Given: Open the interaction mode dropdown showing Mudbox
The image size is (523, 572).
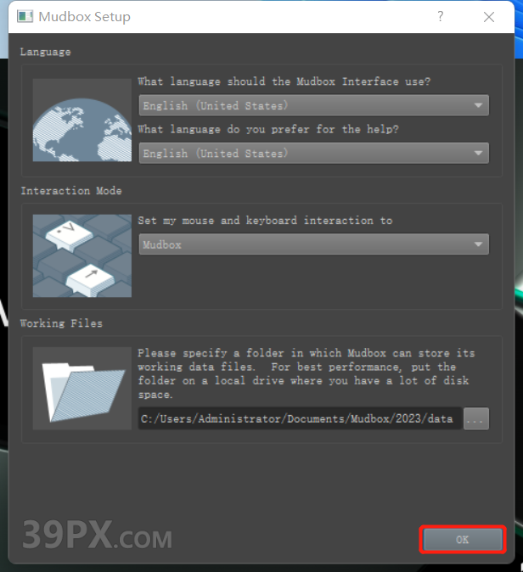Looking at the screenshot, I should (313, 244).
